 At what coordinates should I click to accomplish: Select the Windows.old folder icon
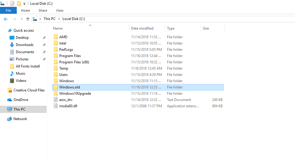click(56, 87)
